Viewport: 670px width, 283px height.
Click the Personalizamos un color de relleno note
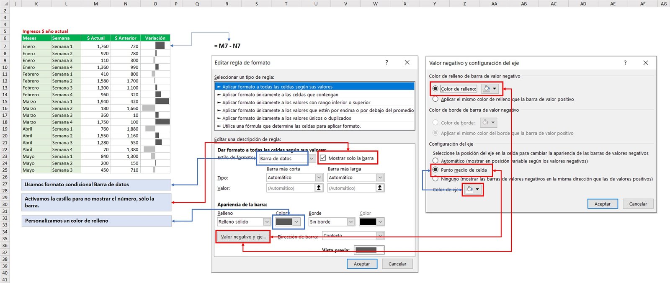click(x=96, y=221)
